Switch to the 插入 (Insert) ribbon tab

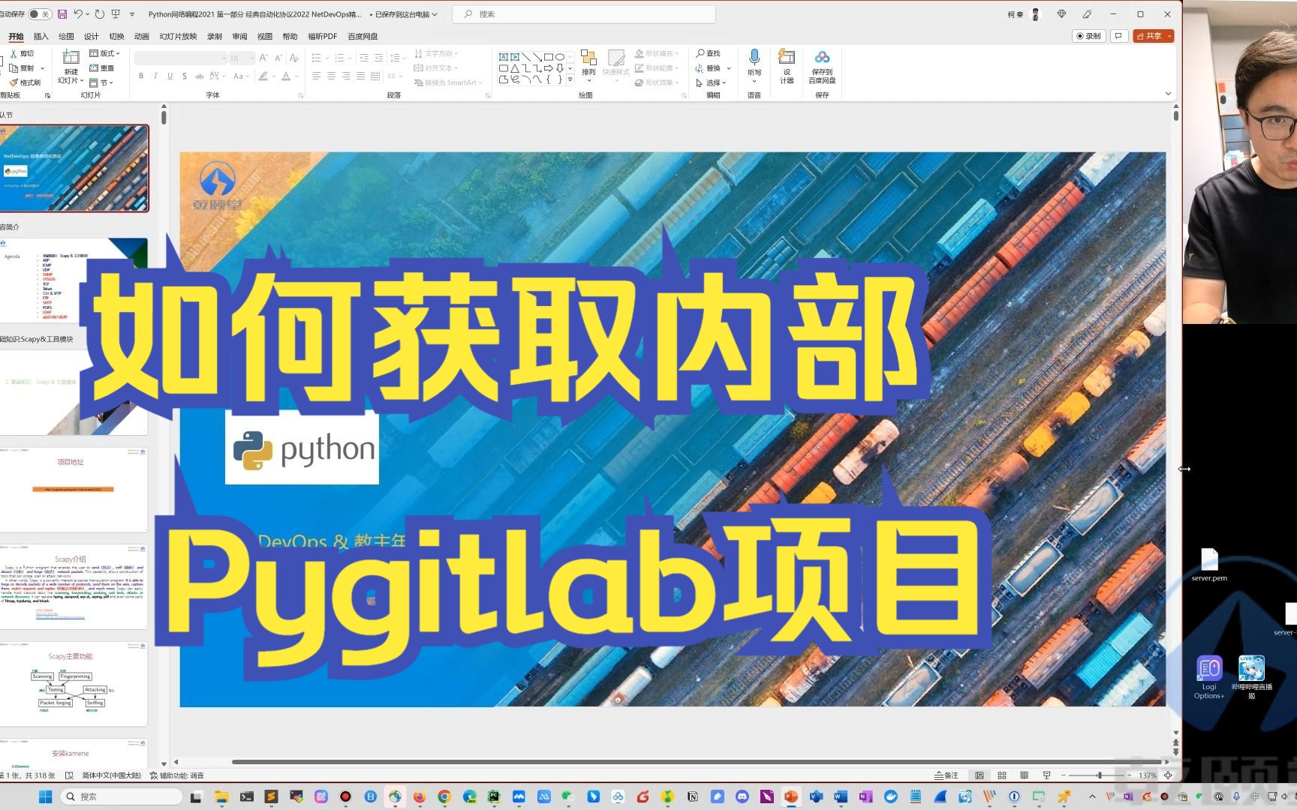coord(41,36)
